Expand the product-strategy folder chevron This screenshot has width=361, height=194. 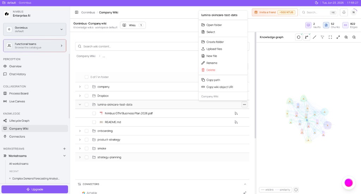tap(80, 140)
